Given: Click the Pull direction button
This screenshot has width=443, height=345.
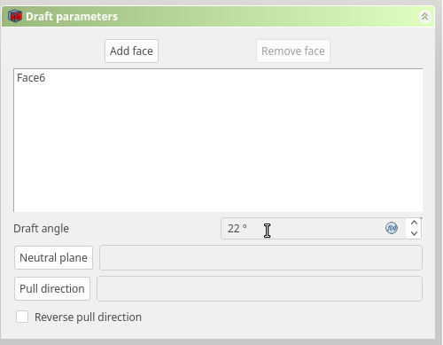Looking at the screenshot, I should tap(52, 288).
